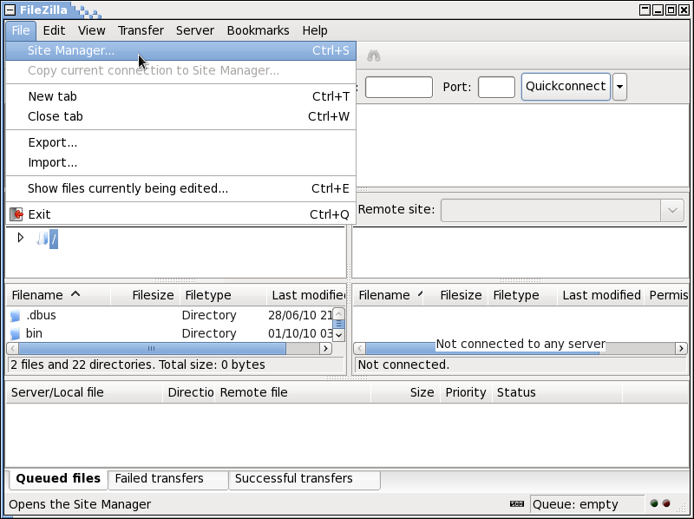Sort local files by Last modified column

[x=307, y=295]
